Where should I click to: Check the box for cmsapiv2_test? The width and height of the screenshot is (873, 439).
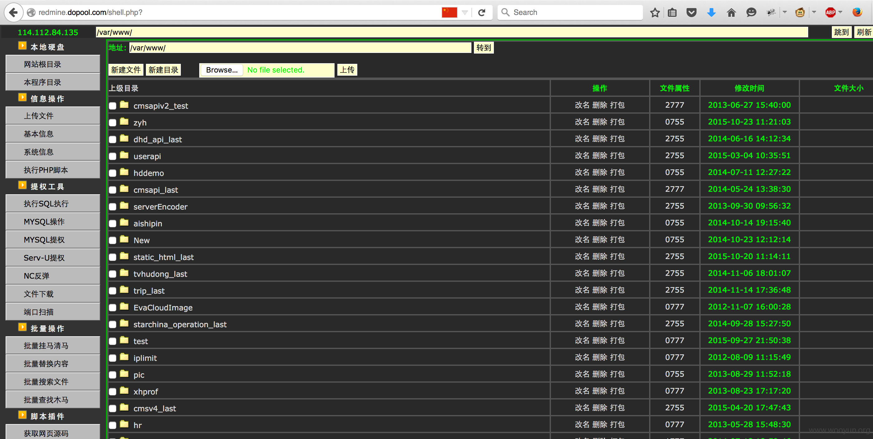pyautogui.click(x=113, y=106)
